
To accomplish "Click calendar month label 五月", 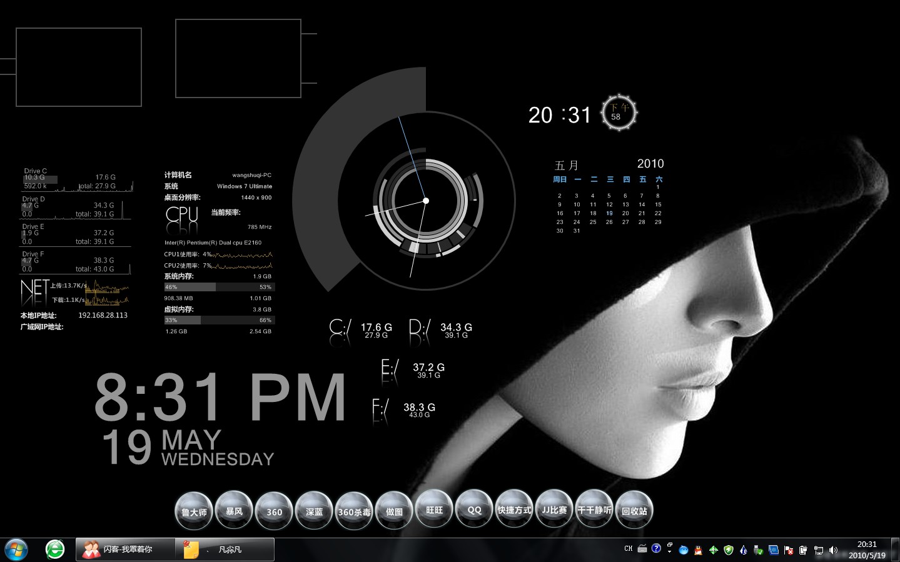I will coord(567,165).
